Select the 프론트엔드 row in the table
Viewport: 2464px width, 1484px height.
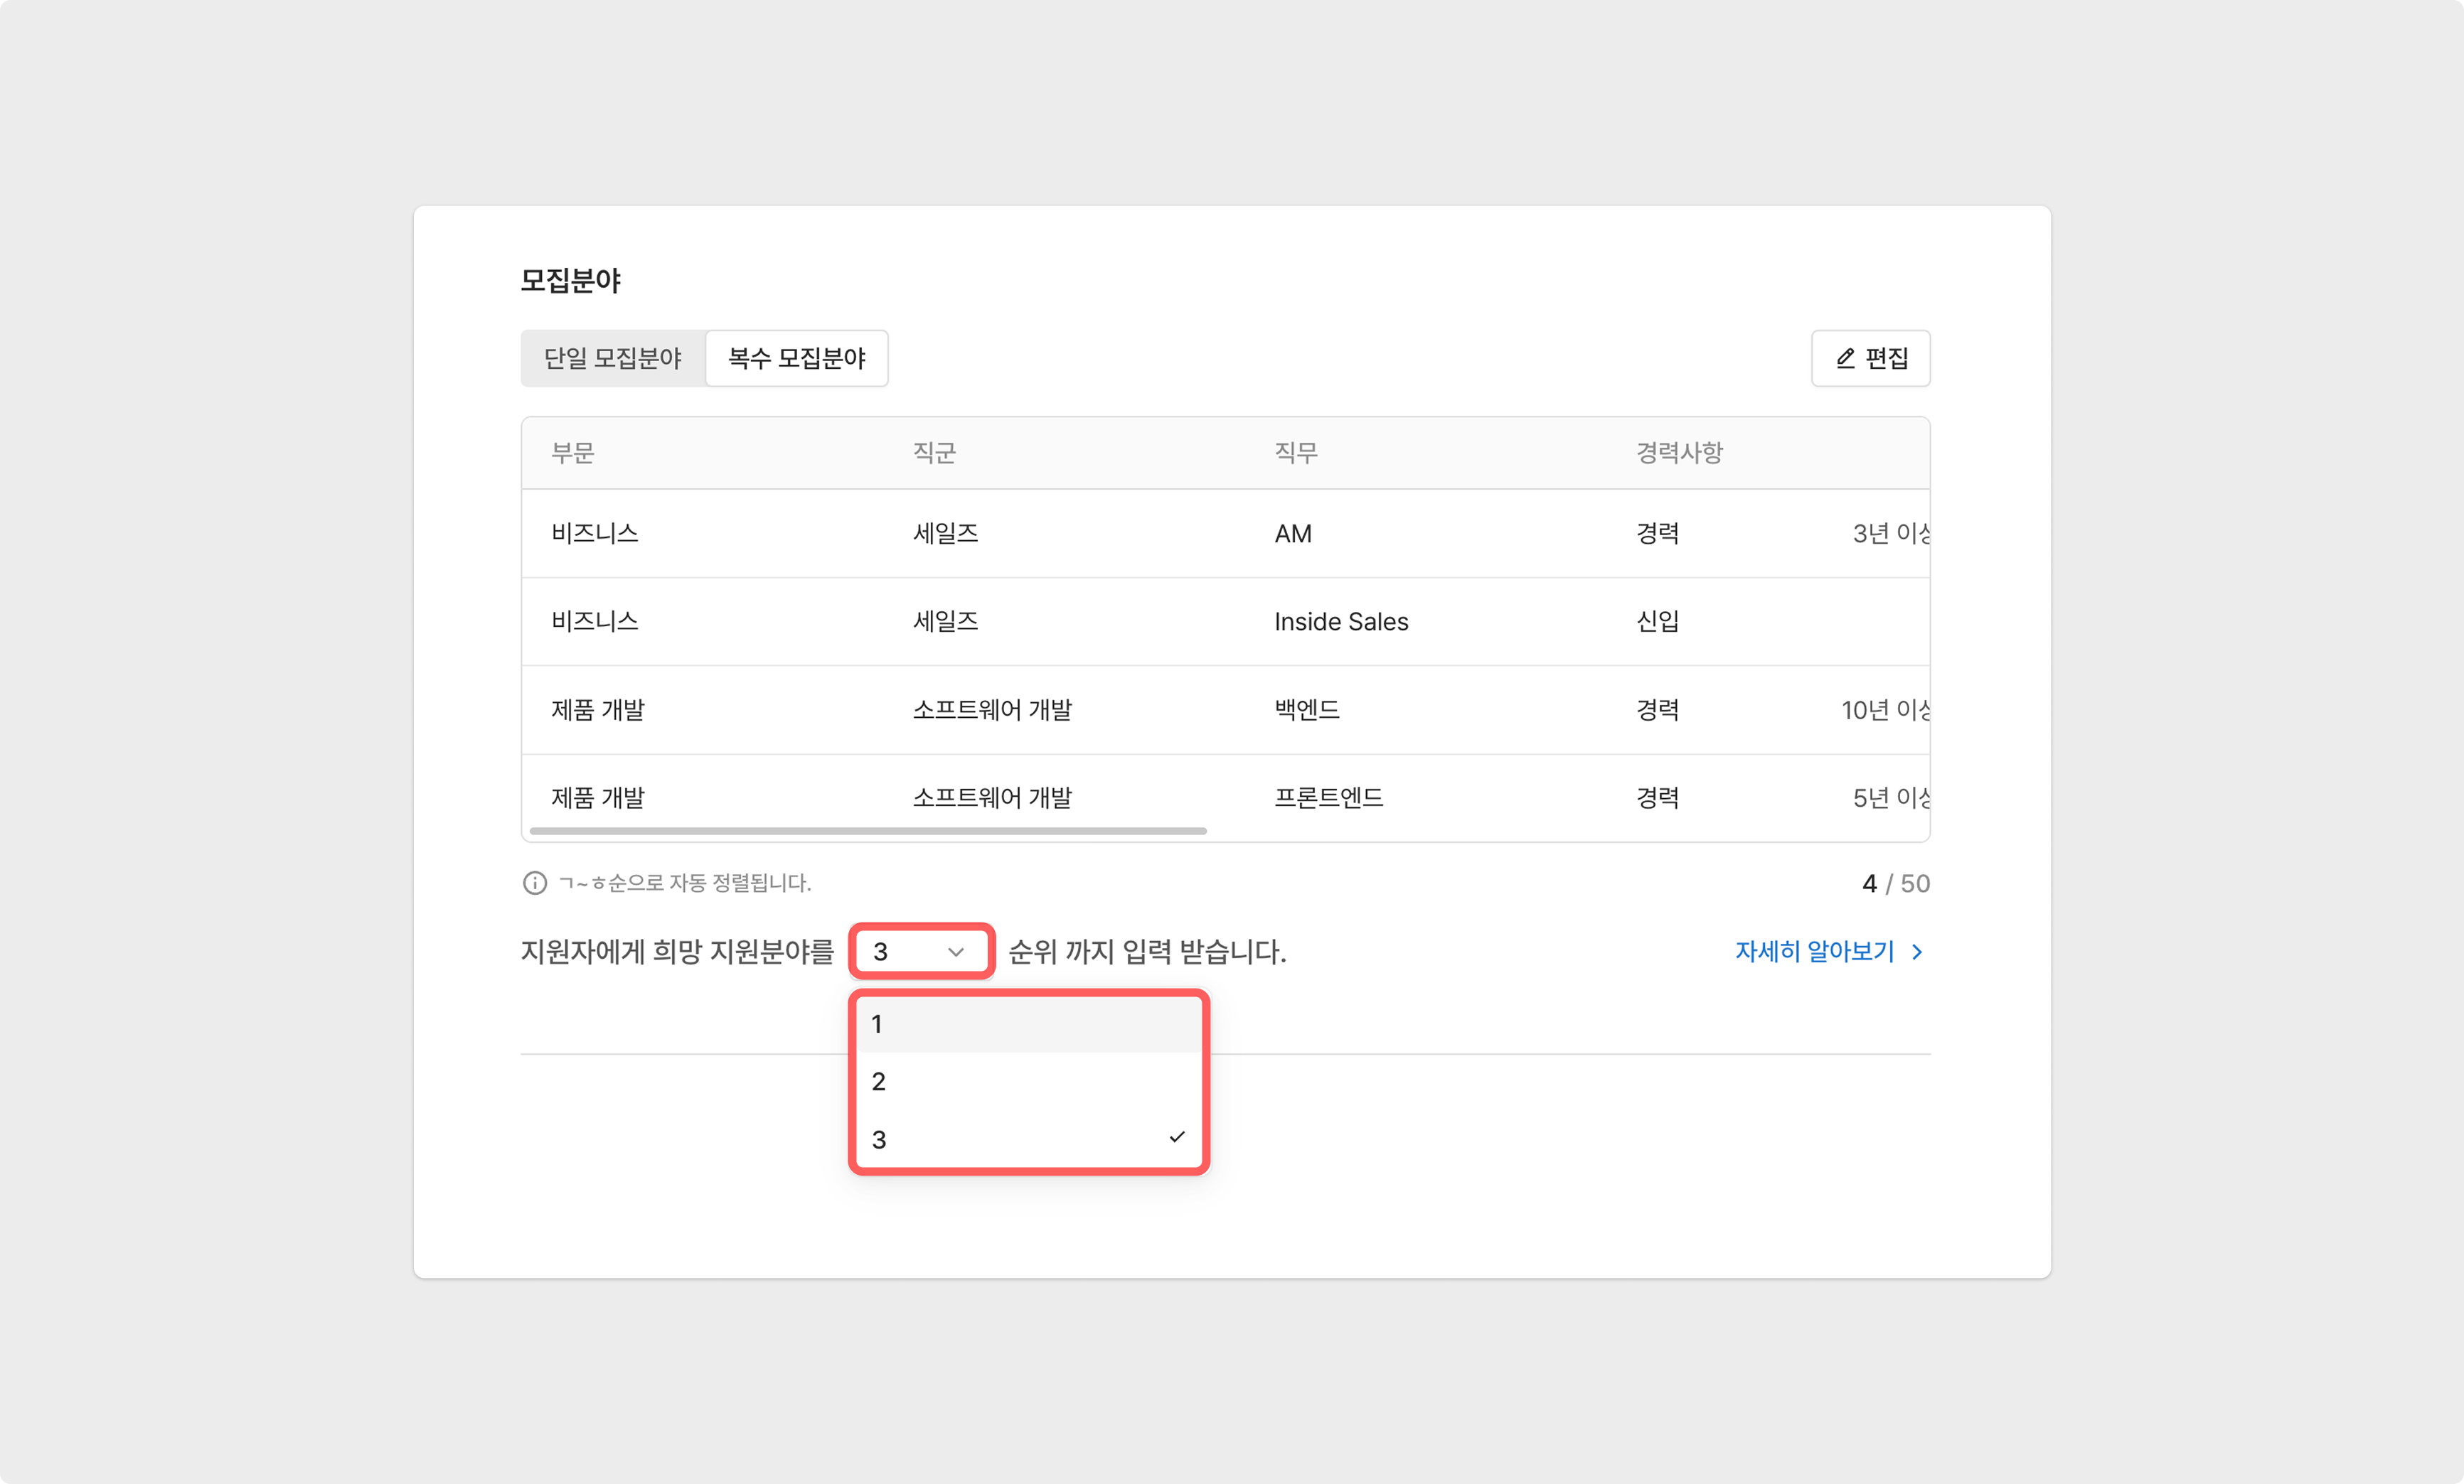point(1328,797)
